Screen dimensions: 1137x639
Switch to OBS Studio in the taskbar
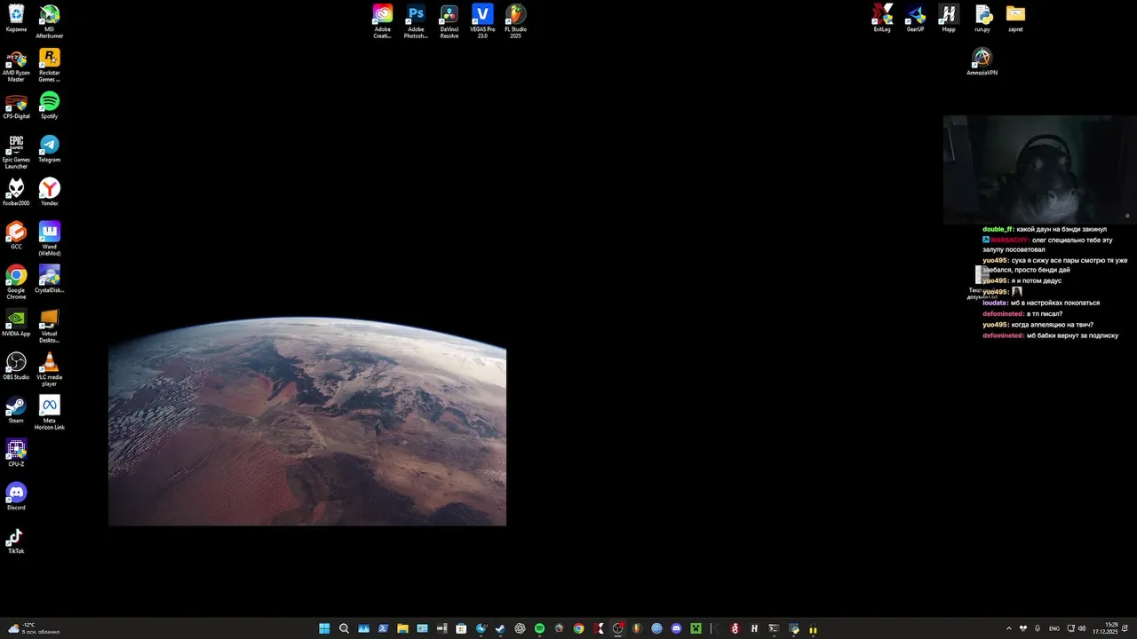[x=617, y=628]
